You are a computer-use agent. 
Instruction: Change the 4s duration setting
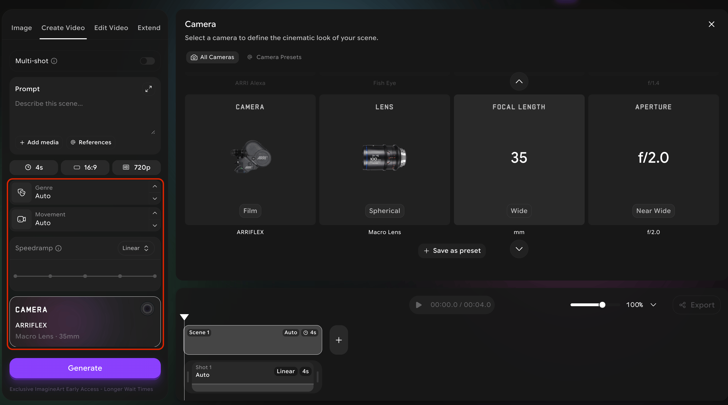(x=34, y=168)
